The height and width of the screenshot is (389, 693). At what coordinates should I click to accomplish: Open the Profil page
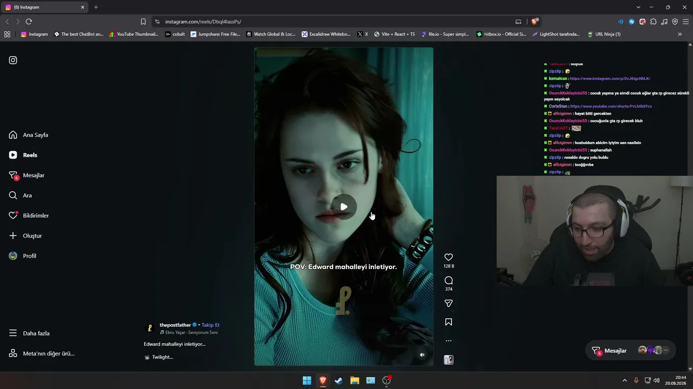pyautogui.click(x=23, y=256)
